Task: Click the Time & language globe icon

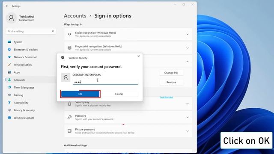Action: [9, 87]
